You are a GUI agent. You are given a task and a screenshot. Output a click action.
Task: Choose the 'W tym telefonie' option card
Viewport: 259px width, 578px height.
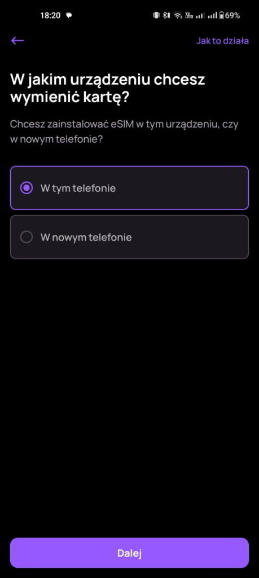129,188
